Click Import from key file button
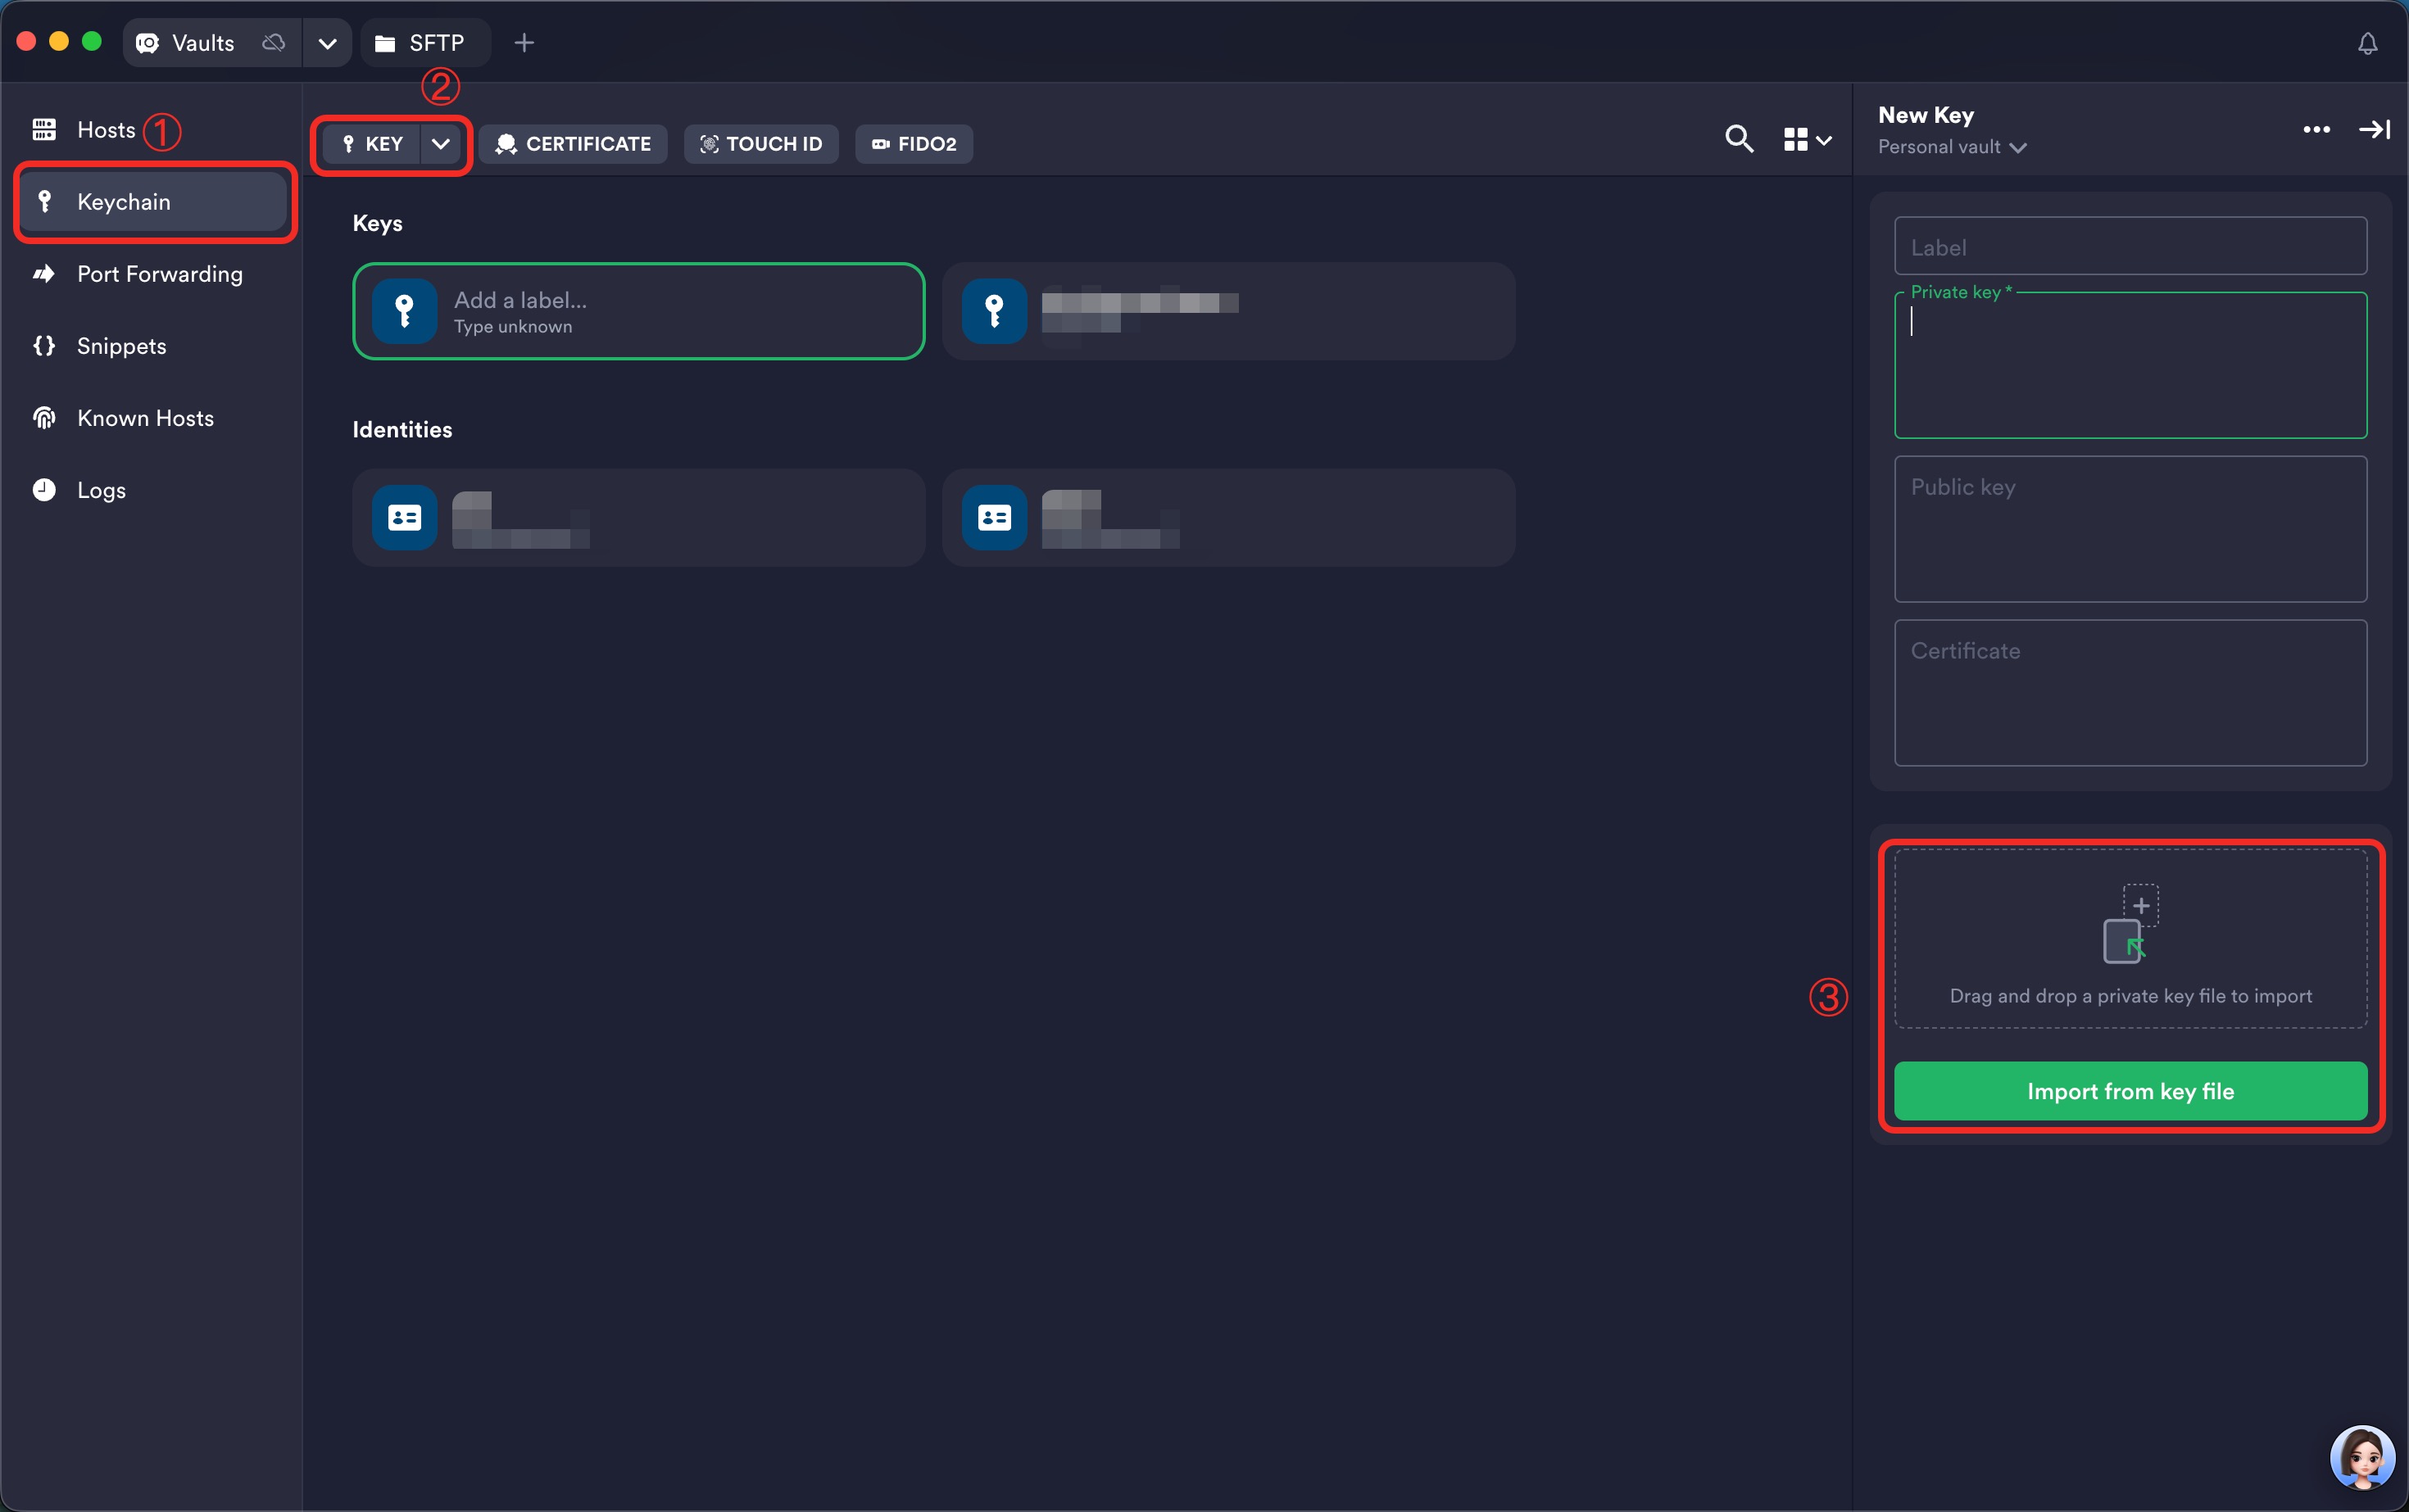Image resolution: width=2409 pixels, height=1512 pixels. coord(2130,1091)
